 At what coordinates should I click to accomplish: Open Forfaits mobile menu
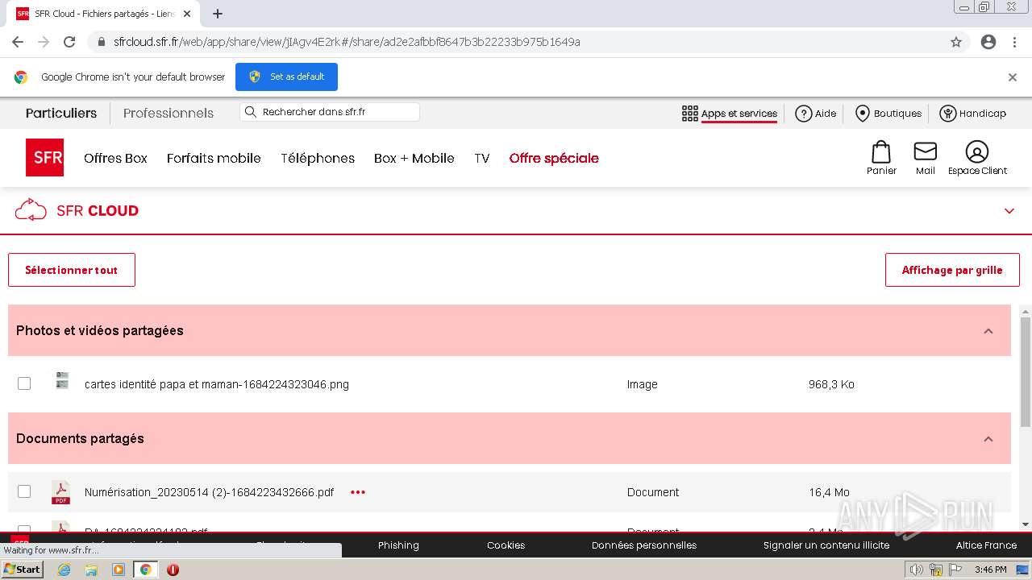[x=214, y=158]
